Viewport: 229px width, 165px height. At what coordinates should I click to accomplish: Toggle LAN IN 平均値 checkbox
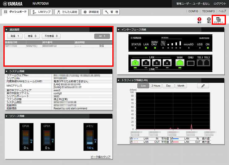pyautogui.click(x=131, y=138)
